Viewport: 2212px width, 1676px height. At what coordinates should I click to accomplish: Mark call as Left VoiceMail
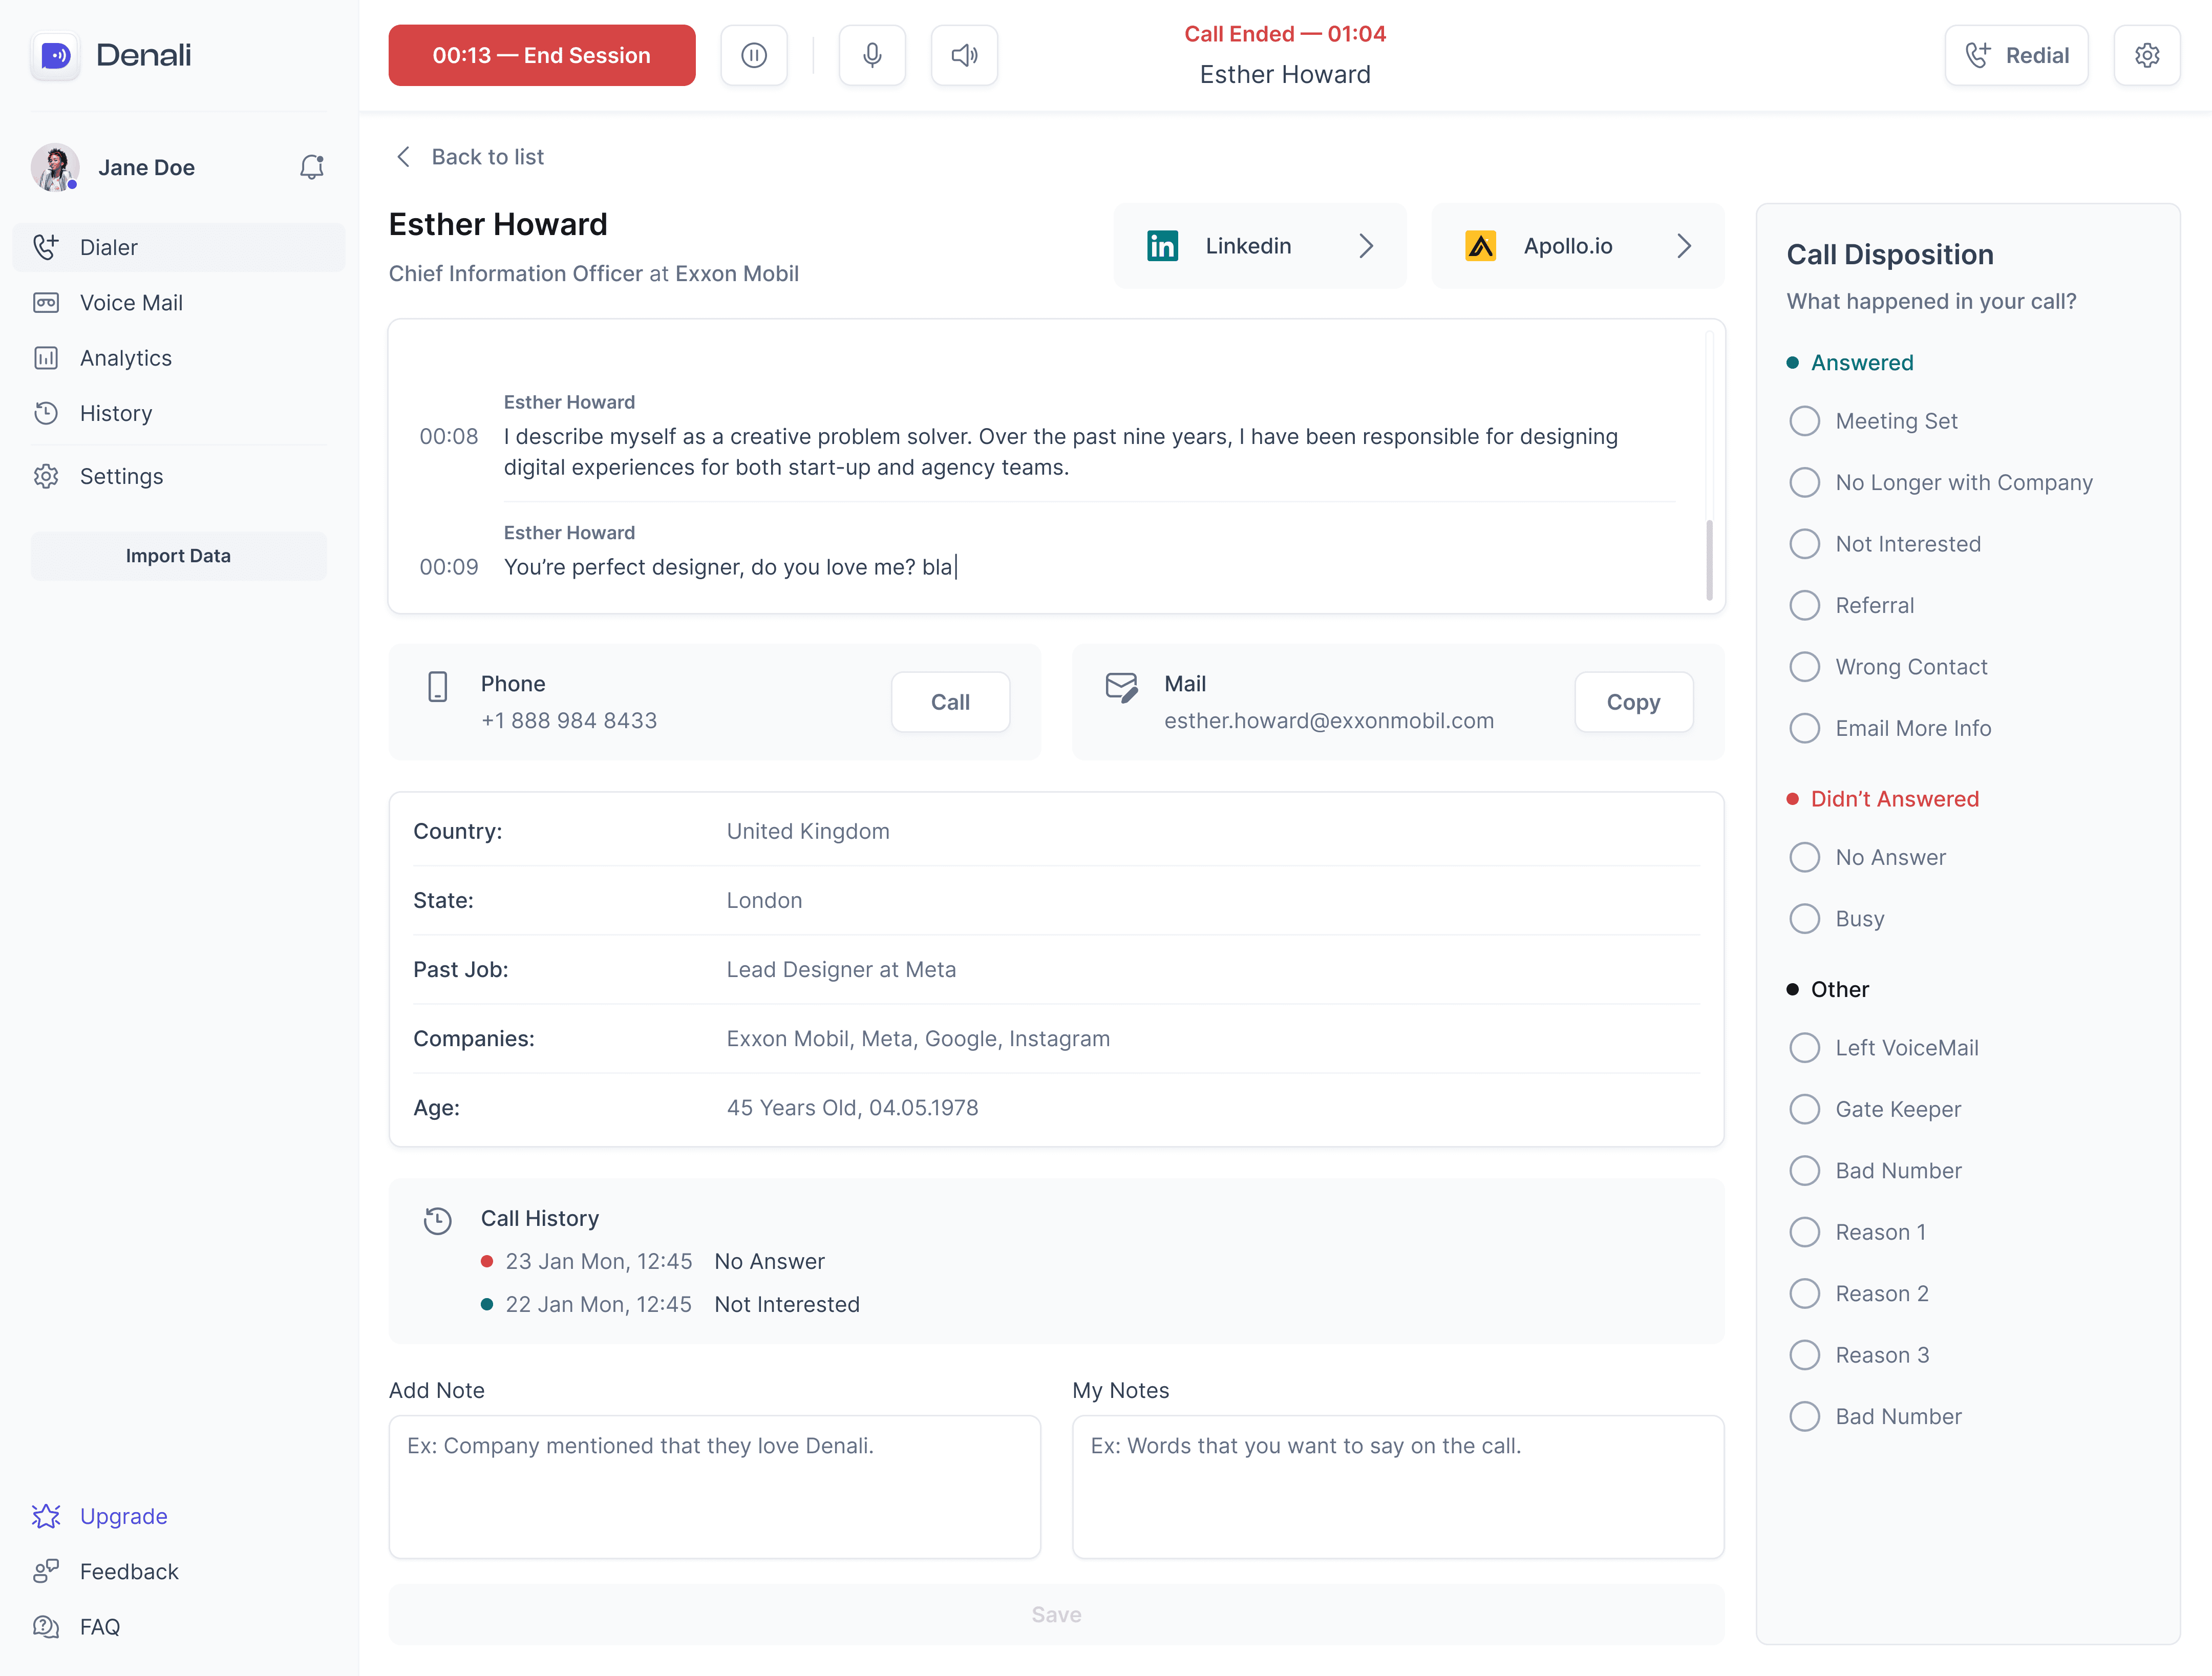pos(1804,1048)
